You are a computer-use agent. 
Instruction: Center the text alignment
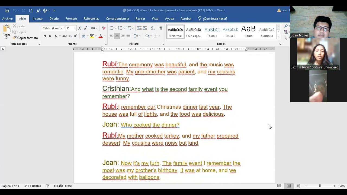pyautogui.click(x=117, y=36)
